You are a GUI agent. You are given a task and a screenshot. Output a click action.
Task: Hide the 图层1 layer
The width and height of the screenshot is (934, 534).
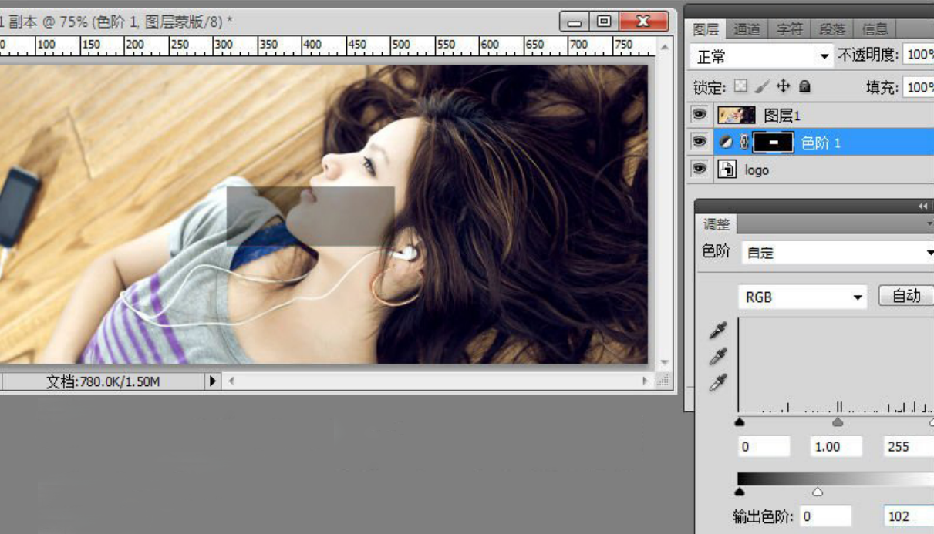click(700, 115)
